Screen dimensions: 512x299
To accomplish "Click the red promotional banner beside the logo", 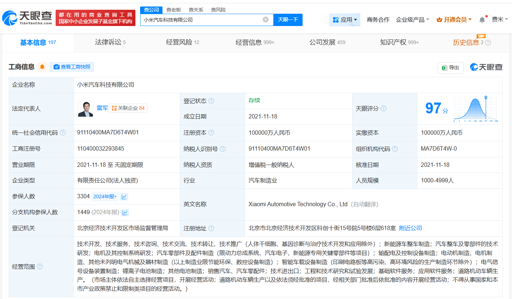I will [95, 18].
